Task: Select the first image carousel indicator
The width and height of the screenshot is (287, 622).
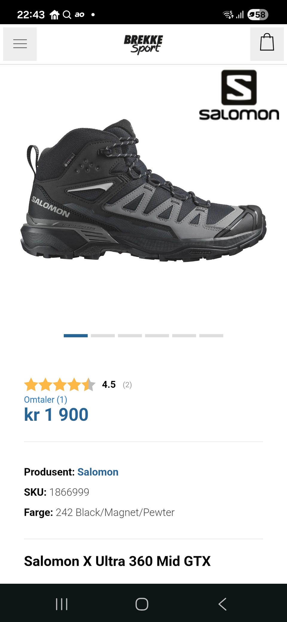Action: click(x=76, y=336)
